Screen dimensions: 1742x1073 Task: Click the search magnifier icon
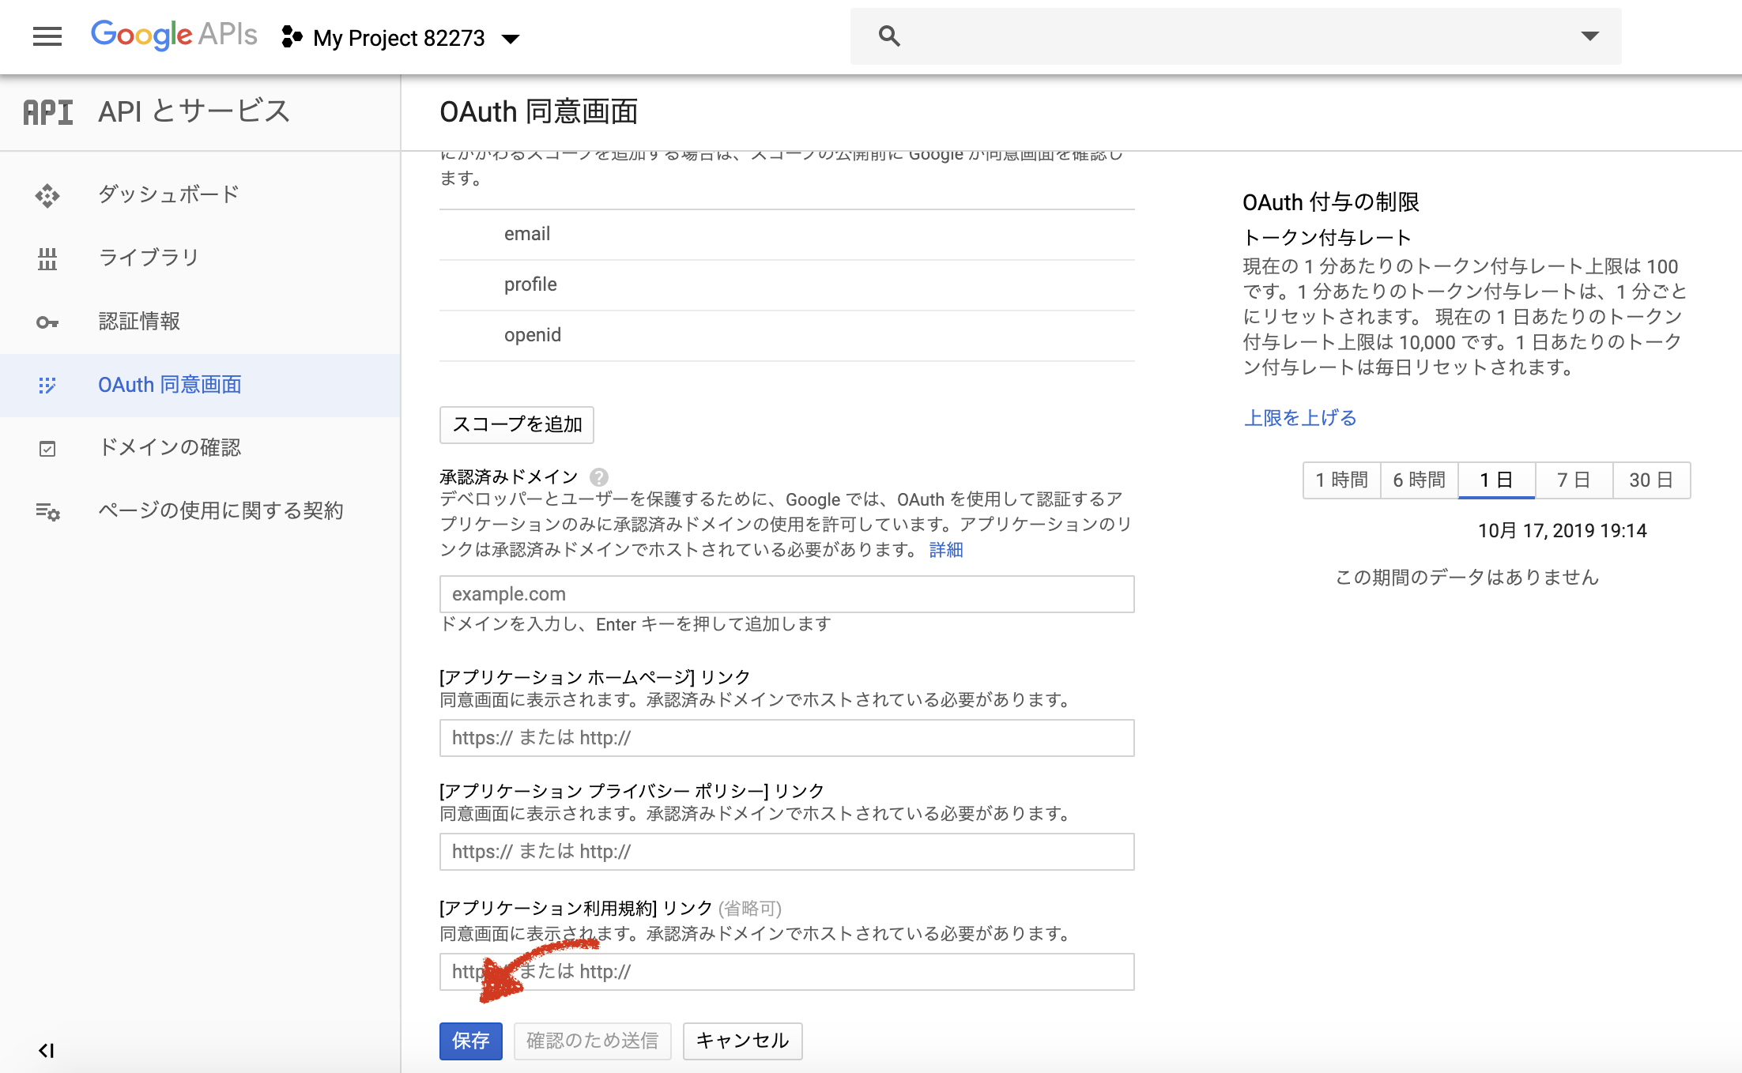click(x=888, y=36)
